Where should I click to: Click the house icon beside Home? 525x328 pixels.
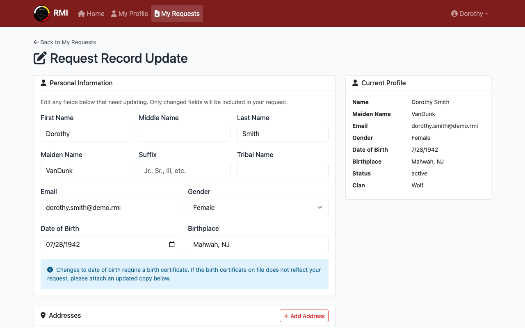coord(81,13)
